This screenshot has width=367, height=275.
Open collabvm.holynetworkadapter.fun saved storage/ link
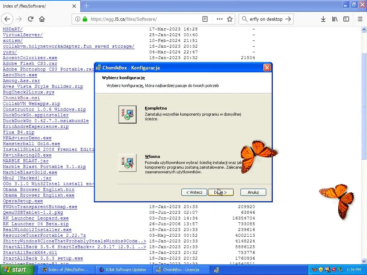point(68,46)
